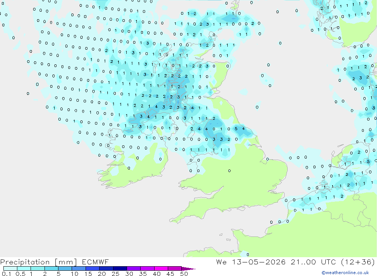Click the '25' legend scale label
Image resolution: width=377 pixels, height=276 pixels.
(115, 274)
